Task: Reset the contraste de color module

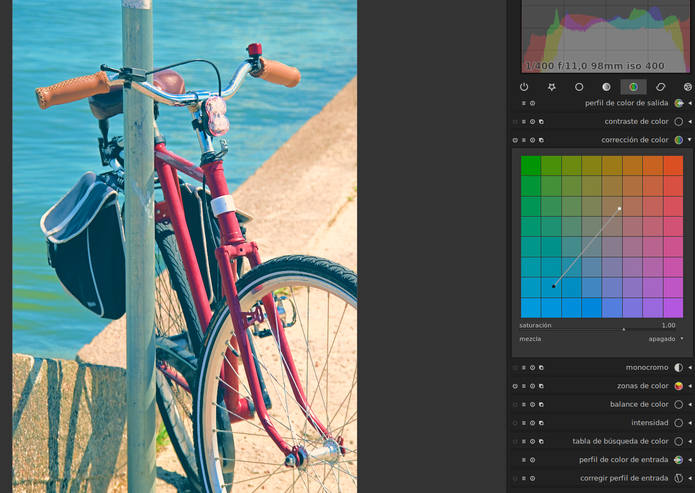Action: click(533, 122)
